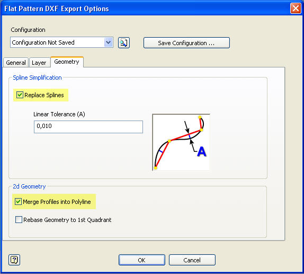Image resolution: width=304 pixels, height=274 pixels.
Task: Click the Cancel button
Action: pyautogui.click(x=192, y=260)
